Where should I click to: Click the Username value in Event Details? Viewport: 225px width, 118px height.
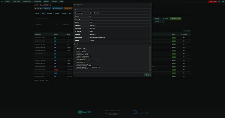tap(92, 28)
